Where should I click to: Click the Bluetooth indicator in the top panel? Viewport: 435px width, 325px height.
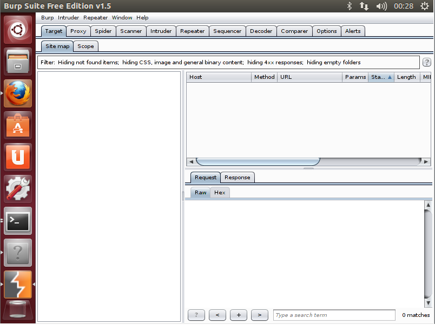(x=350, y=6)
